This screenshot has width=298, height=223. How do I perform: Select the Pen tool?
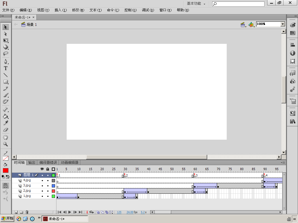[x=6, y=62]
